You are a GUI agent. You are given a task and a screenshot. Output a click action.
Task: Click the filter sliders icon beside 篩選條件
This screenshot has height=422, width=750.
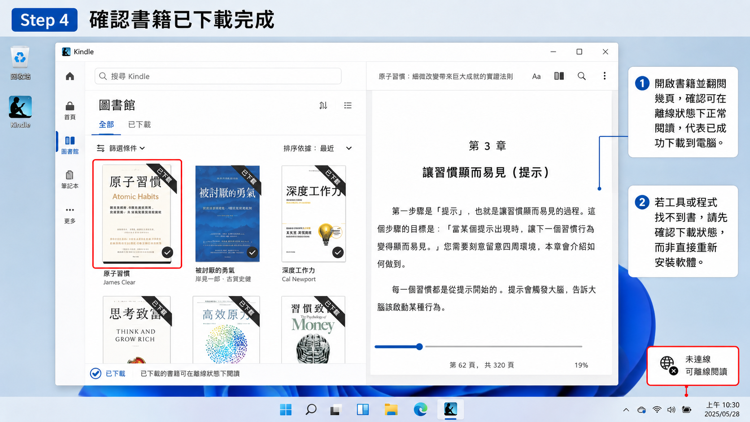click(x=100, y=148)
